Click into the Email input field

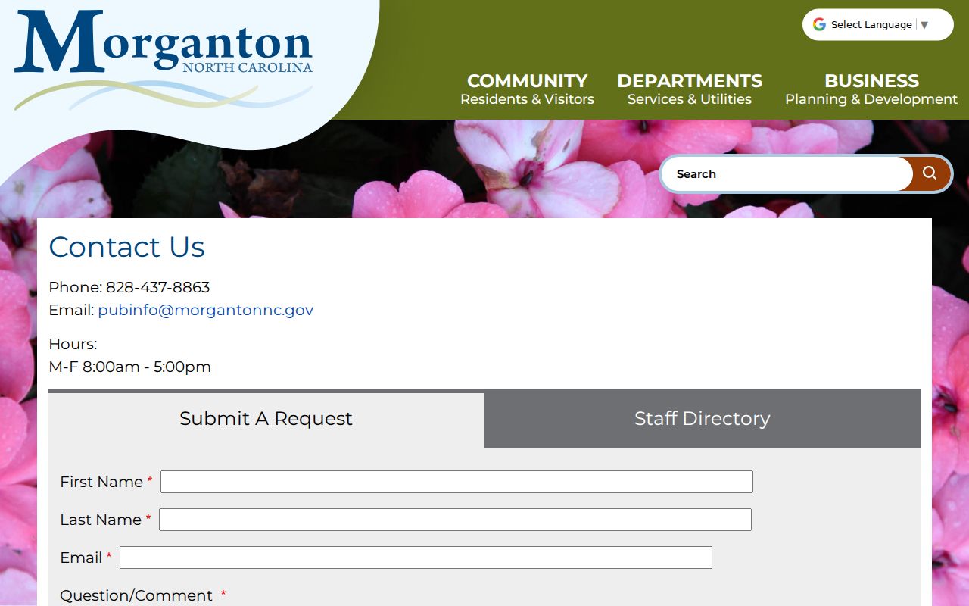click(x=416, y=558)
